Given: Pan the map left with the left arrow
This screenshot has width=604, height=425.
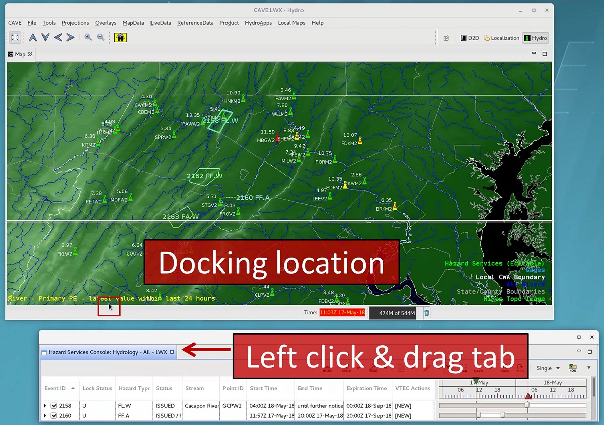Looking at the screenshot, I should (58, 37).
